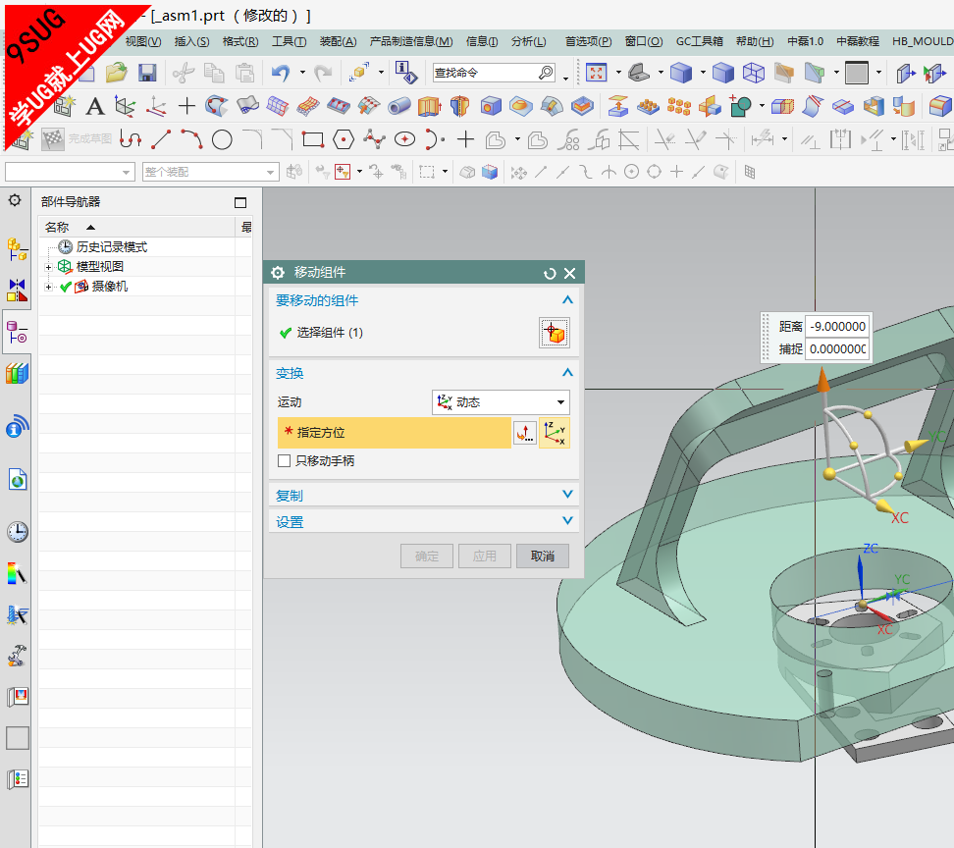Viewport: 954px width, 848px height.
Task: Collapse the 变换 section
Action: [567, 372]
